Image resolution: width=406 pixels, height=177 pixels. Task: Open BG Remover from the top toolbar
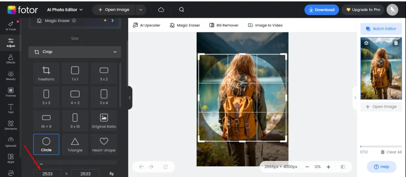(x=224, y=25)
